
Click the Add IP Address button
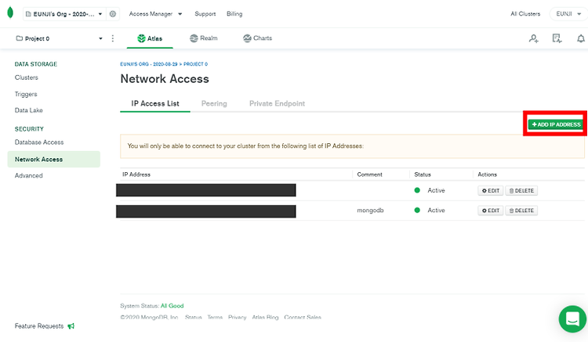556,124
